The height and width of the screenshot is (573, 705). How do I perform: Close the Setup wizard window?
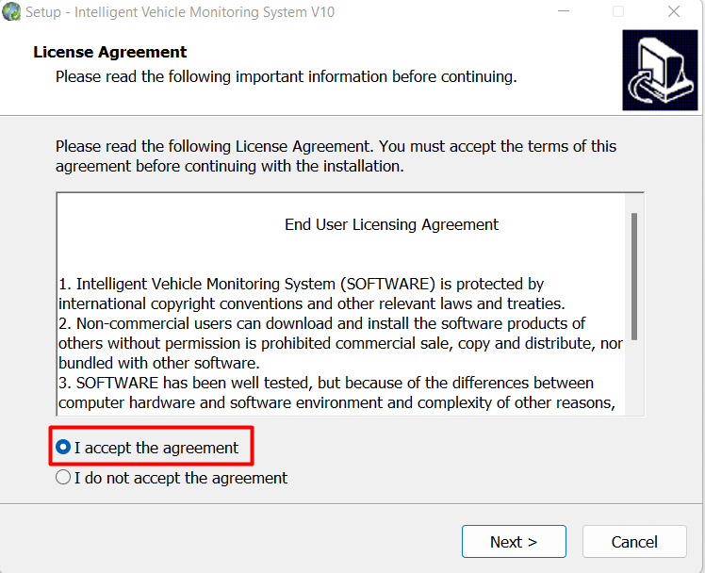(x=674, y=12)
